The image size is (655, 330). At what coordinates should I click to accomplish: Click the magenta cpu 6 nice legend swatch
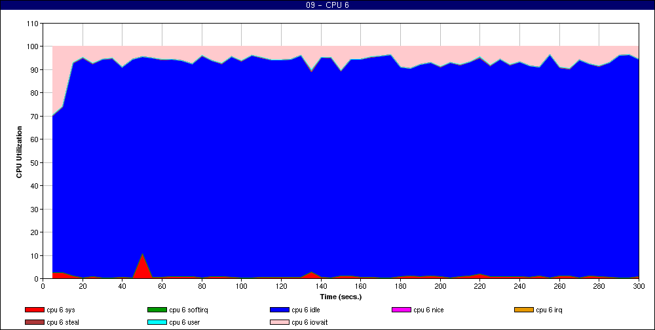click(401, 310)
